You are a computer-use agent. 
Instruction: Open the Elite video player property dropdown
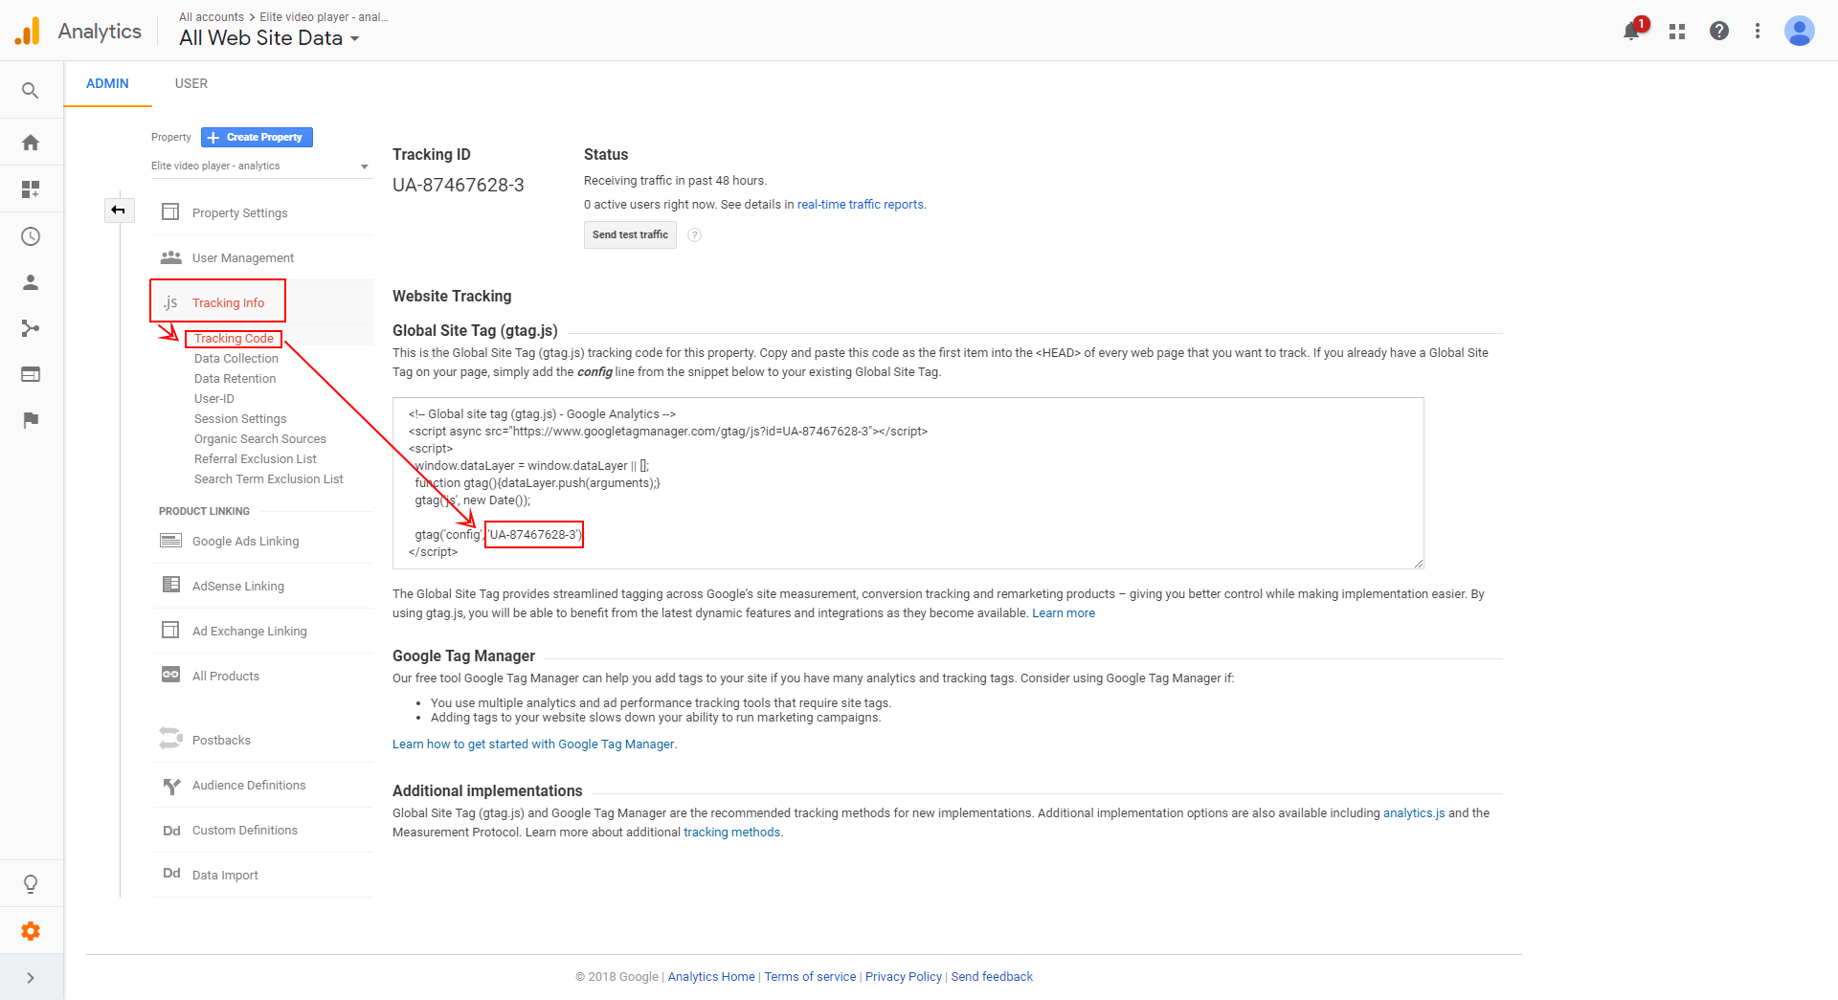click(260, 167)
